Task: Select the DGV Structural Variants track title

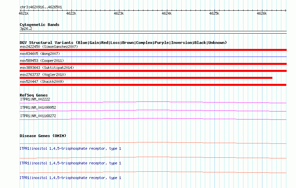Action: click(x=123, y=43)
